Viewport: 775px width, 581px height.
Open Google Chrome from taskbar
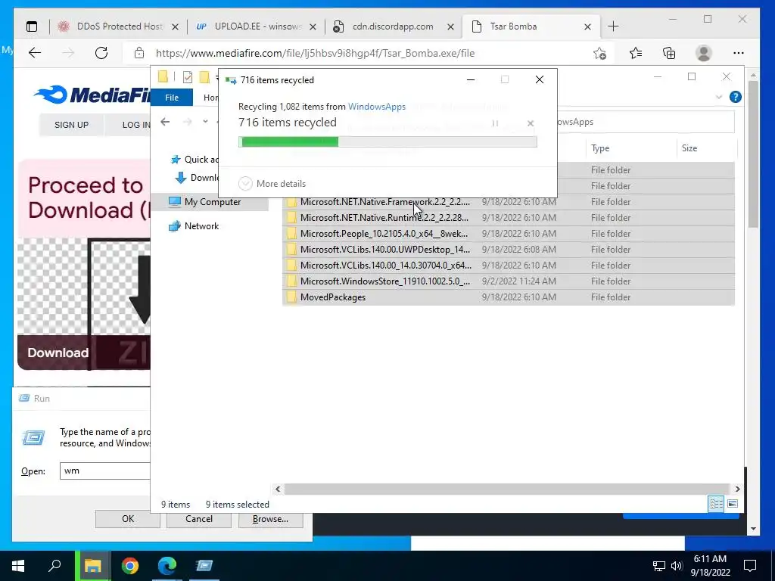(130, 566)
